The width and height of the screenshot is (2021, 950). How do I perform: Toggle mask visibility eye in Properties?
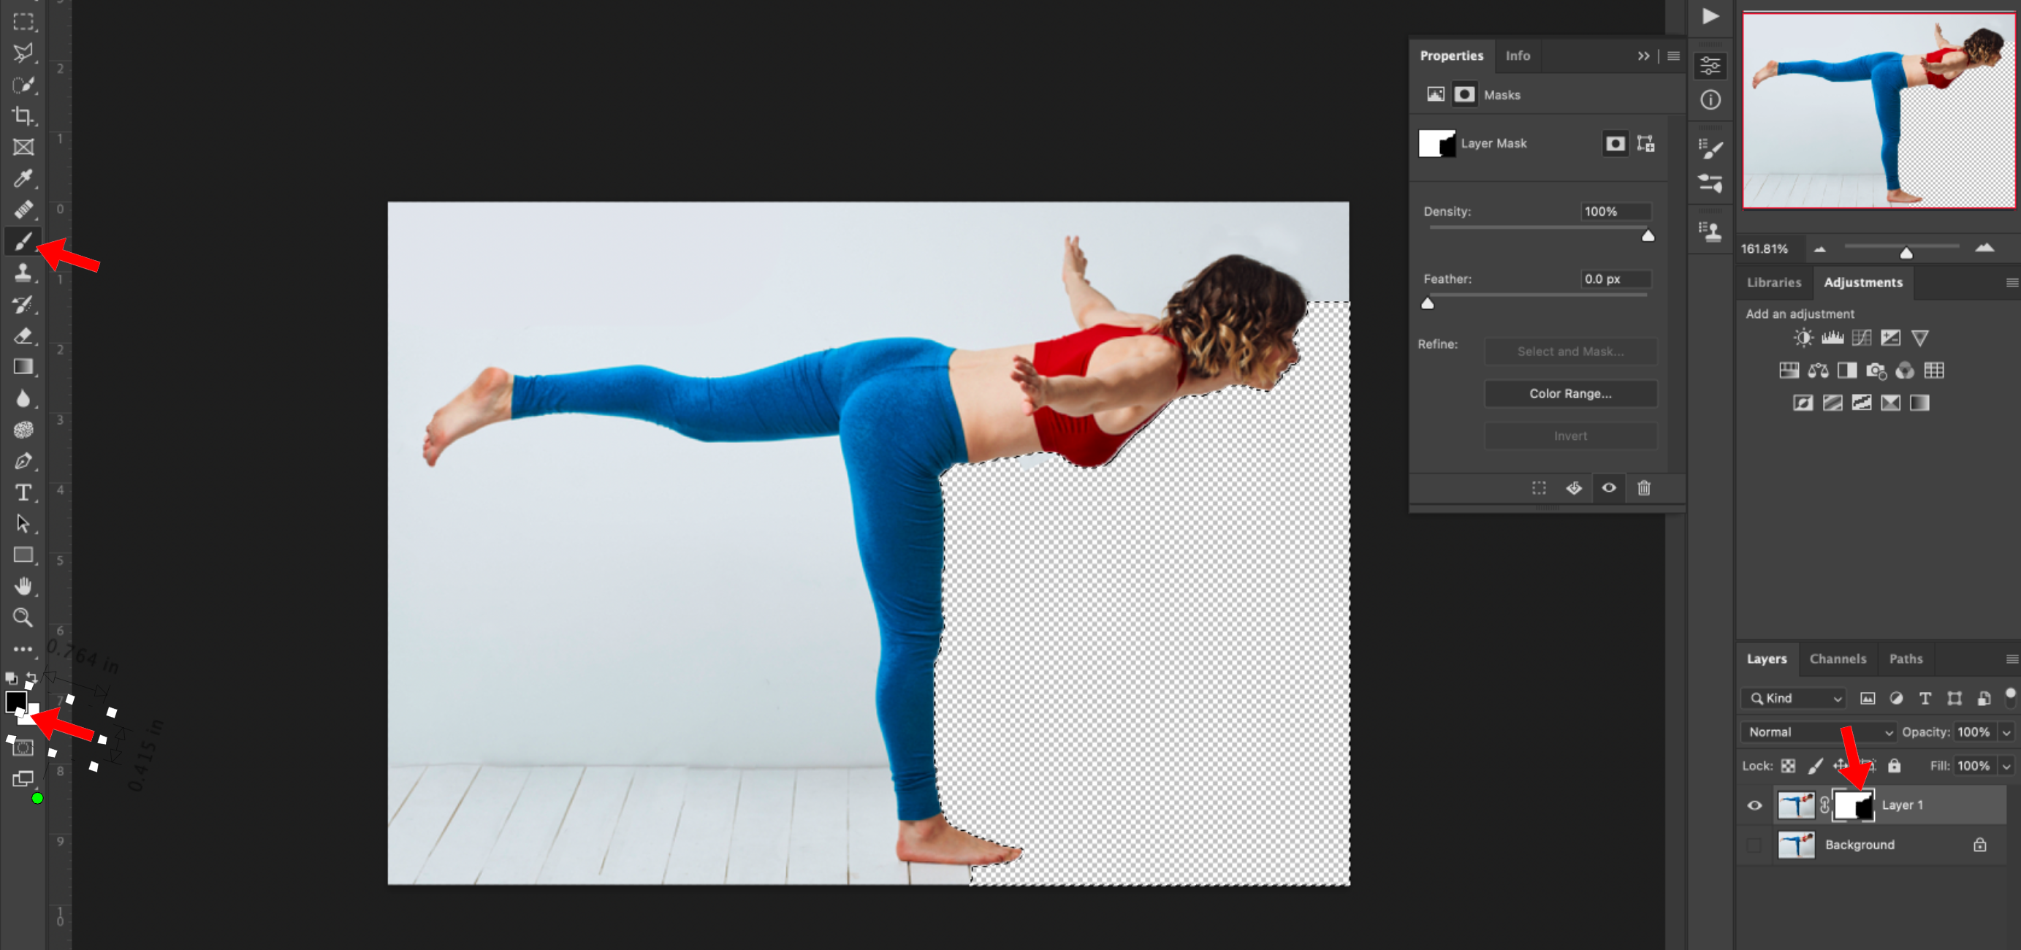[x=1608, y=488]
